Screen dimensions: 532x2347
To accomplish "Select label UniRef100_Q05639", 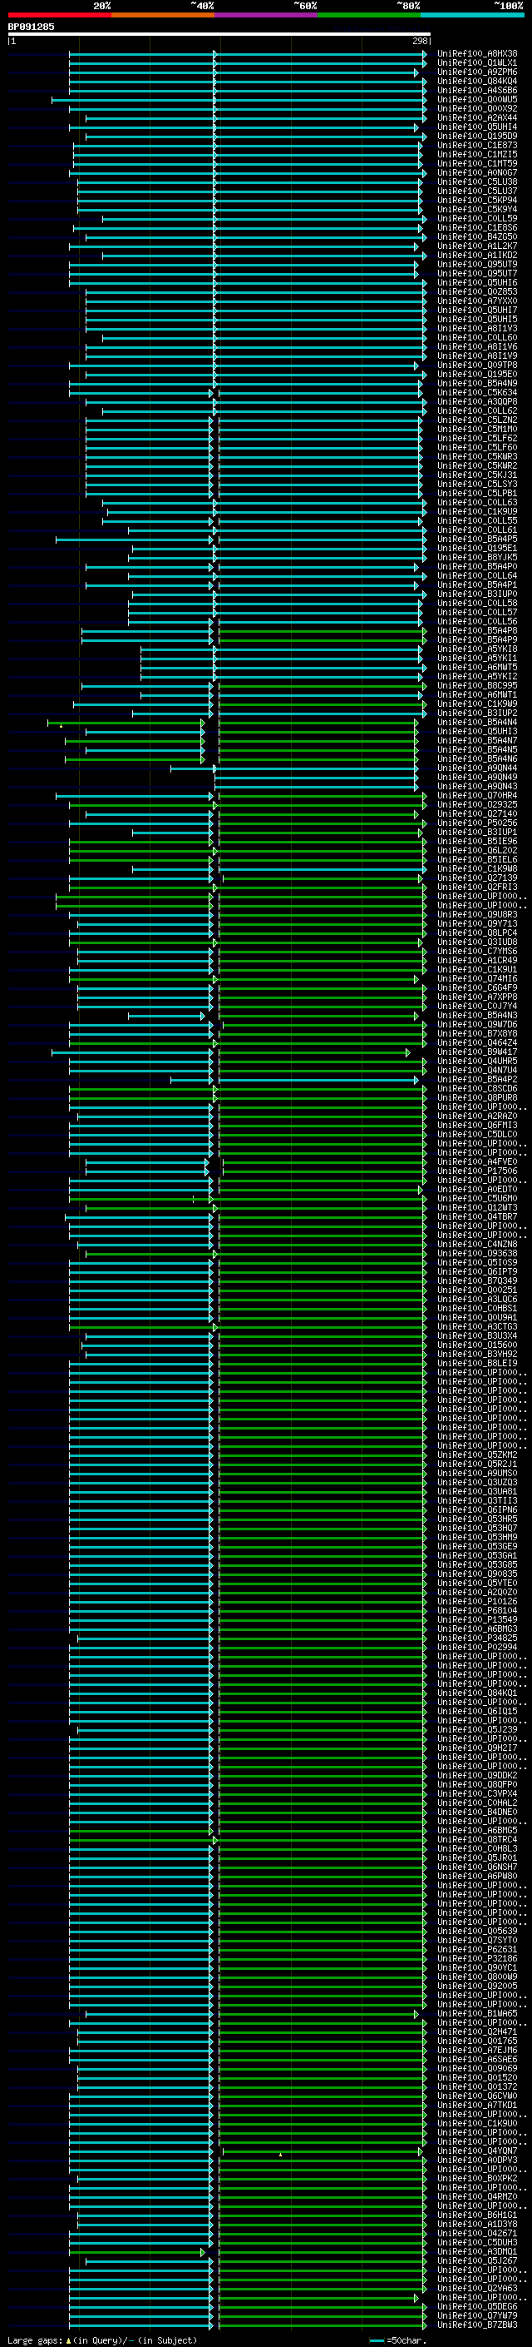I will 477,1931.
